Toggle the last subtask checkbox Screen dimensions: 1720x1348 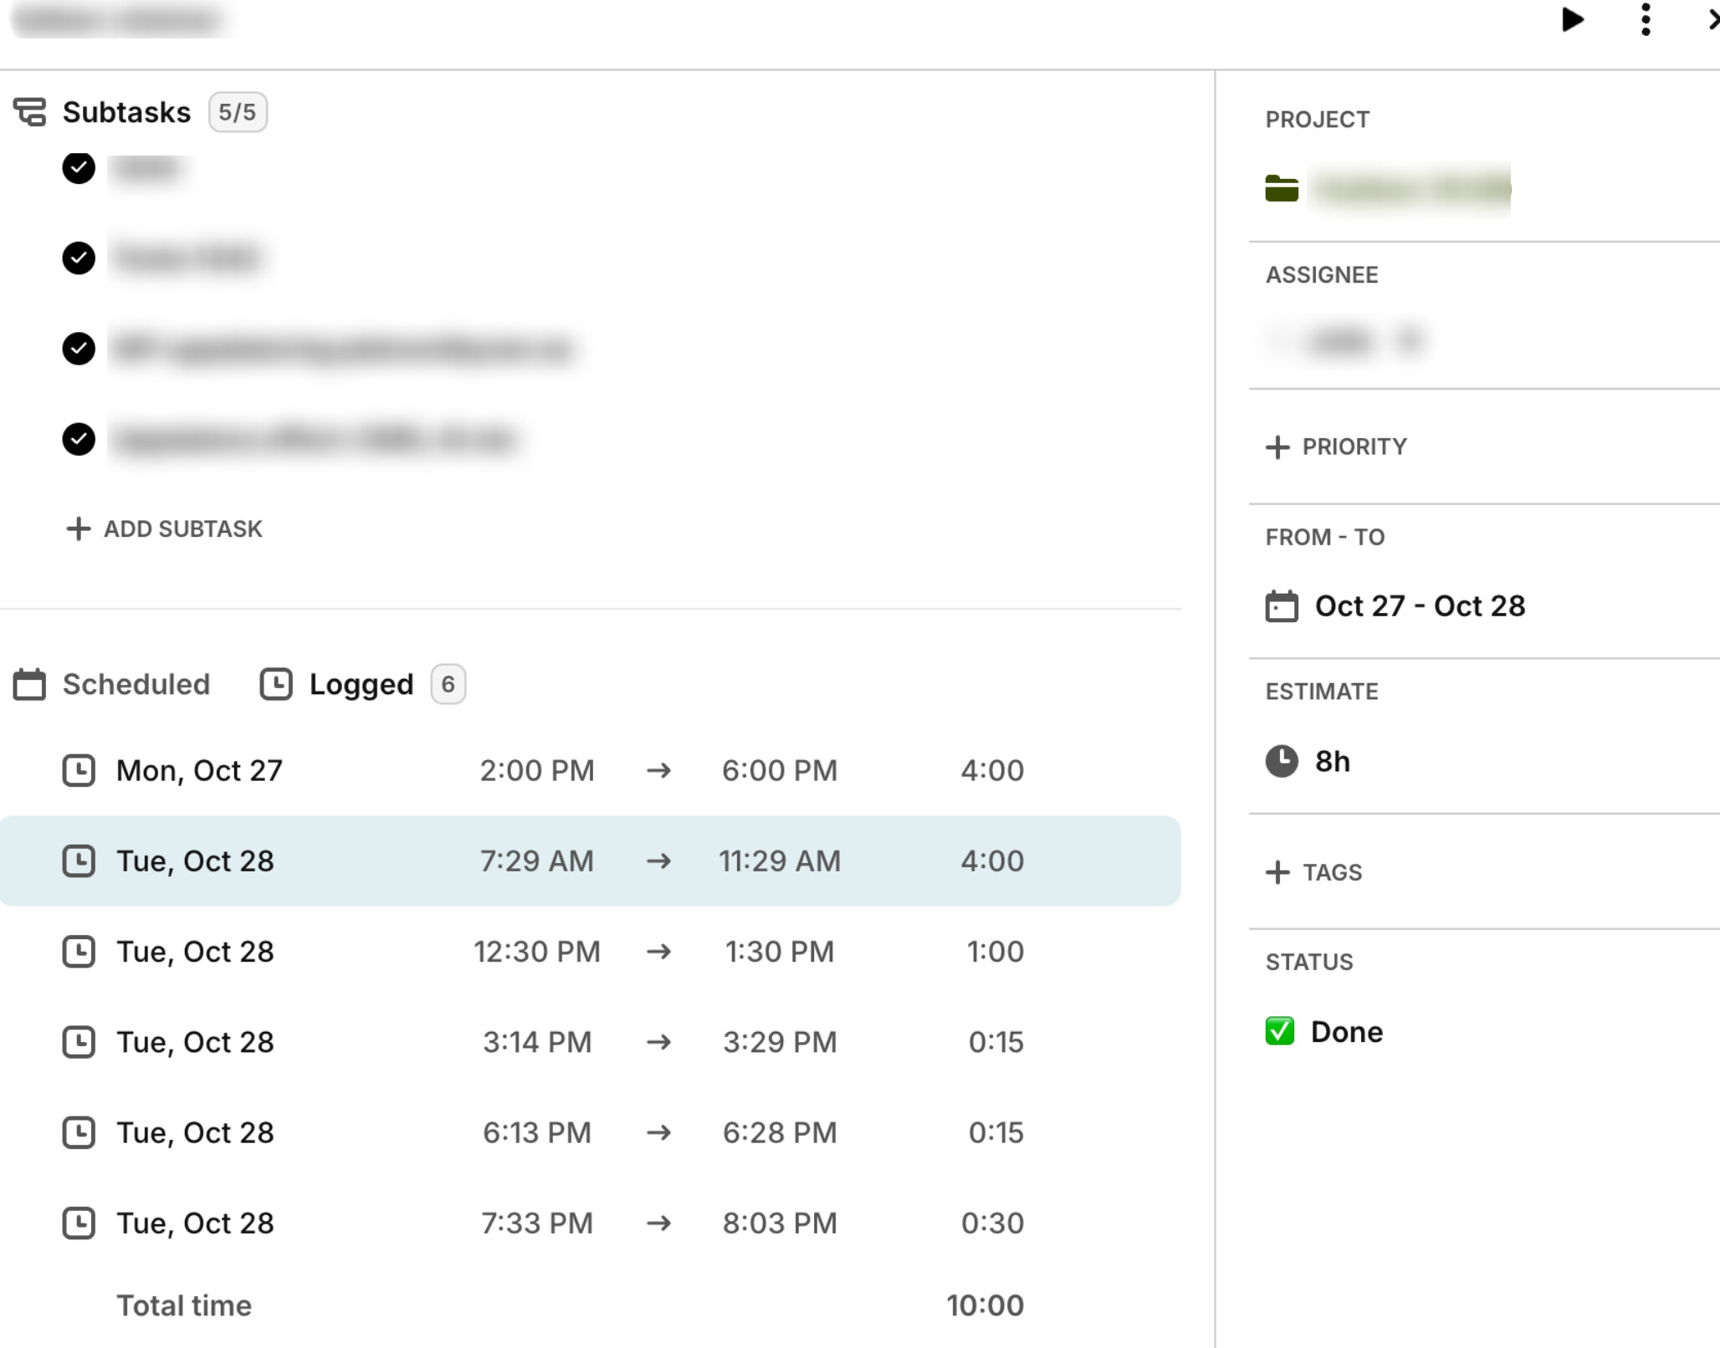coord(79,439)
